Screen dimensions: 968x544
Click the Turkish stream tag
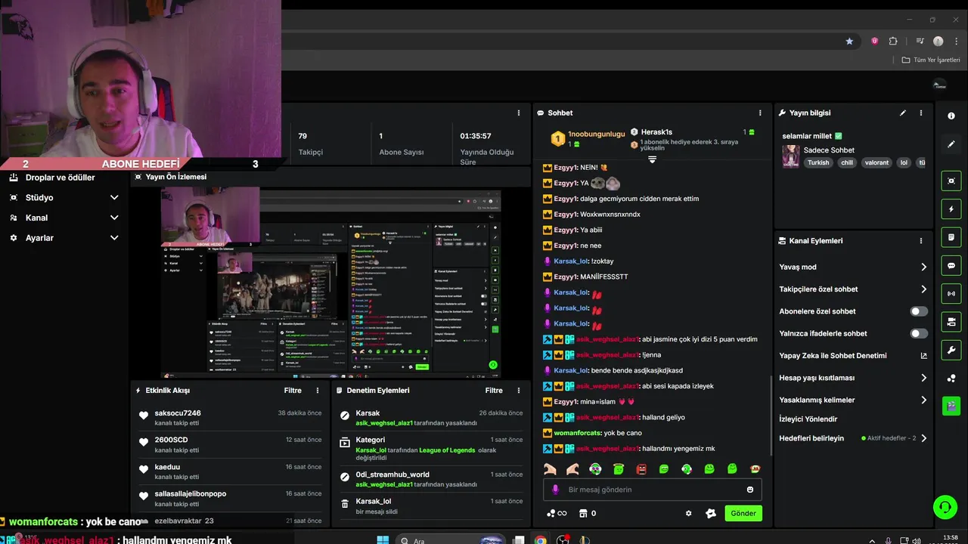(x=818, y=162)
